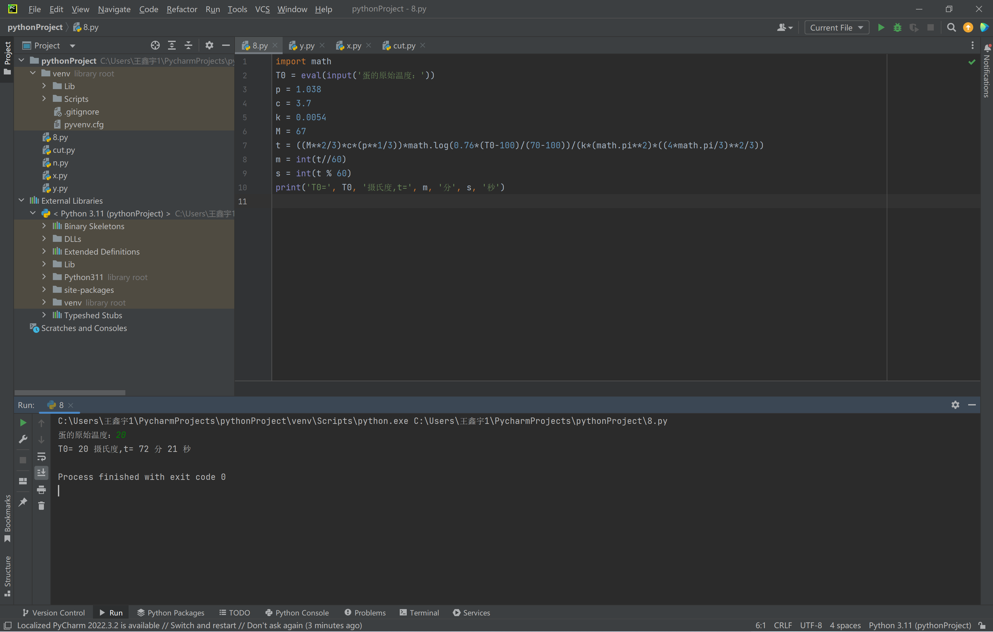Click the print icon in Run console
This screenshot has height=632, width=993.
[x=41, y=490]
